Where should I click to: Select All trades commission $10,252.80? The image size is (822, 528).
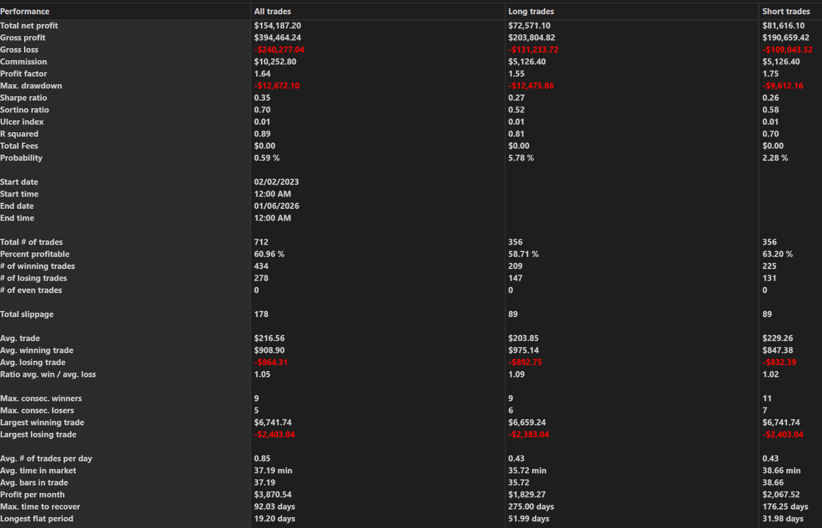coord(275,62)
